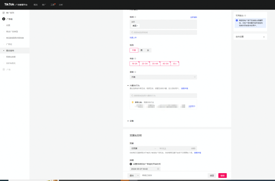Screen dimensions: 275x181
Task: Click the clock icon in start time field
Action: click(158, 169)
